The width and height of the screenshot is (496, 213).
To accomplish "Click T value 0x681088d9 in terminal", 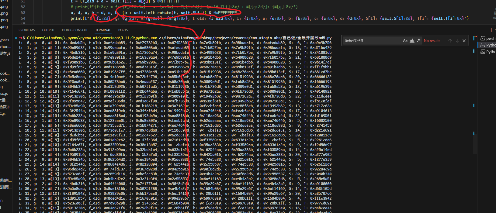I will coord(321,57).
